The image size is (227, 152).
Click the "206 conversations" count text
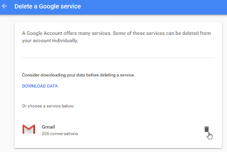coord(60,134)
